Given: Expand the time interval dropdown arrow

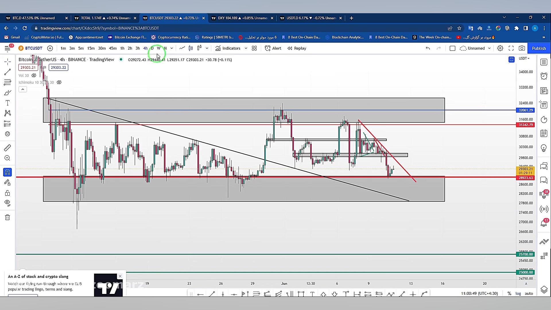Looking at the screenshot, I should pos(172,48).
